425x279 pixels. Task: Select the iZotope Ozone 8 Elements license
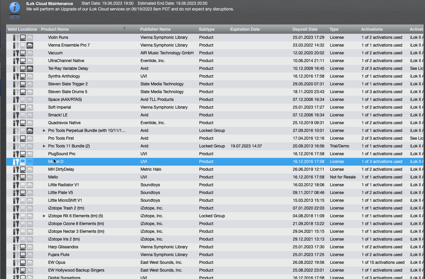(76, 224)
